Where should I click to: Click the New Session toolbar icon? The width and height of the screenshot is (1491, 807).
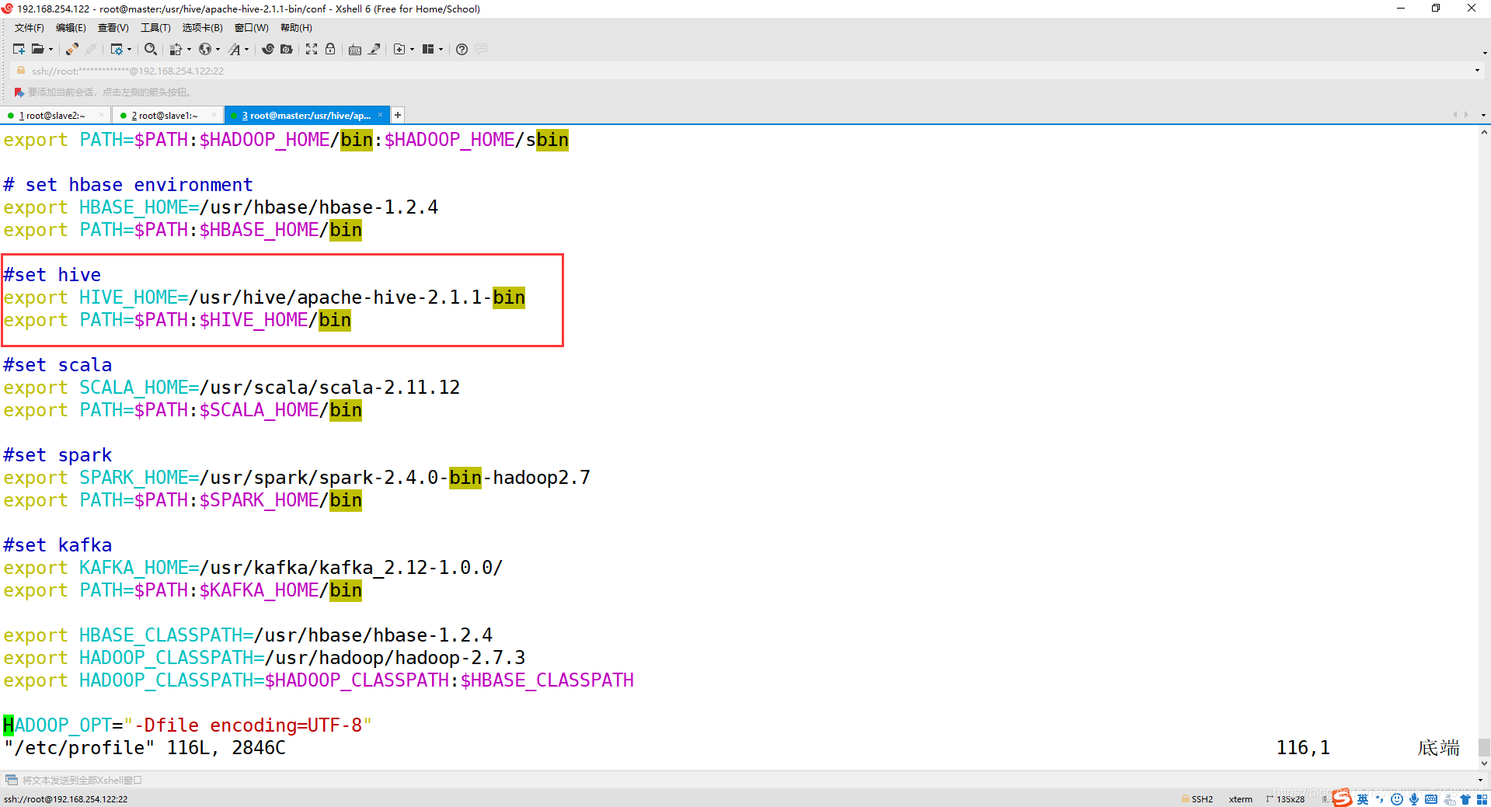coord(19,49)
